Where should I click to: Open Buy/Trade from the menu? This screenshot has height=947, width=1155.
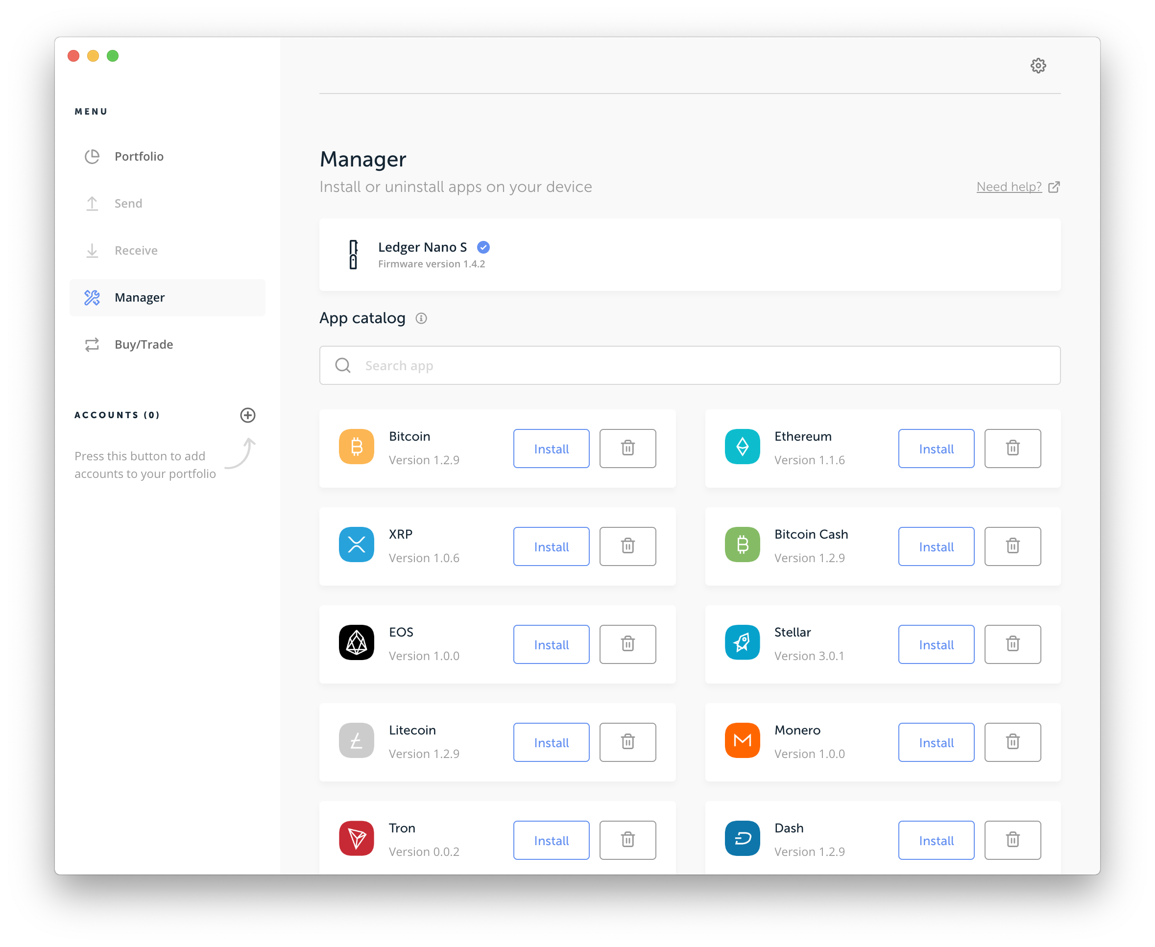(168, 344)
